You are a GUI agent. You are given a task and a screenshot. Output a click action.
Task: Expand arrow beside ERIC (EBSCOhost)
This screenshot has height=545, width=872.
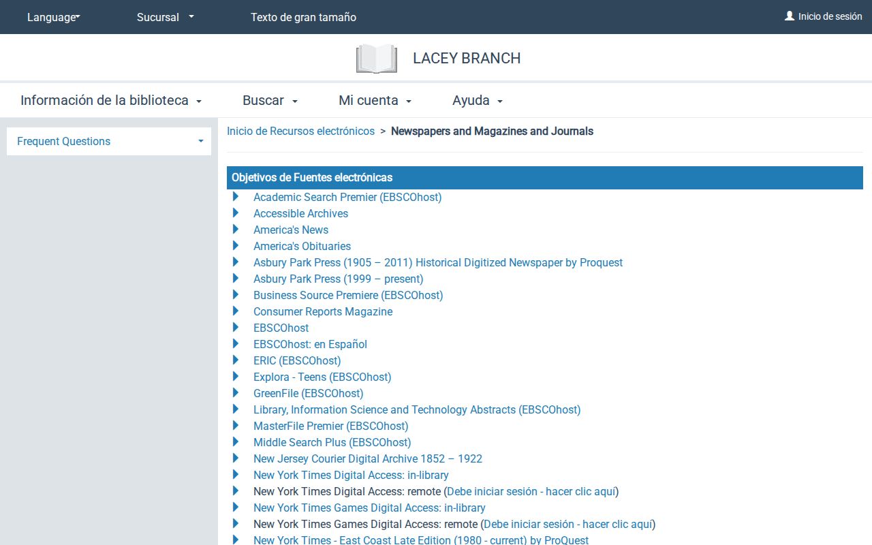(236, 360)
